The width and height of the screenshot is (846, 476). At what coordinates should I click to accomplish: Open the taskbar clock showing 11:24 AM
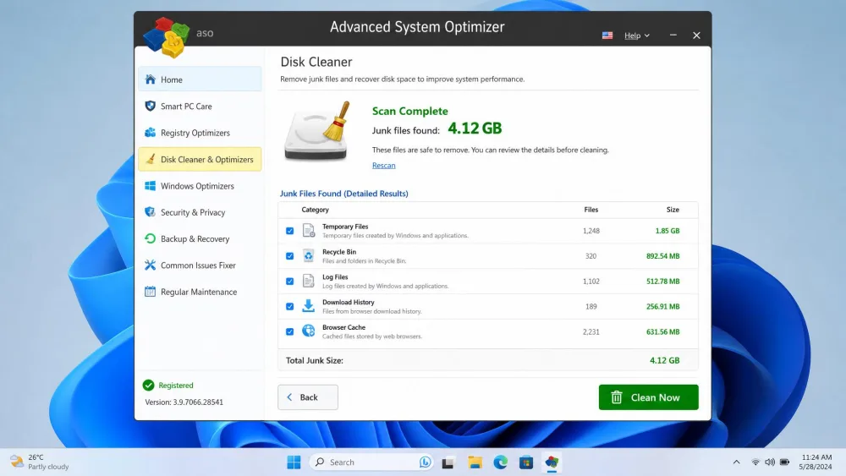(816, 462)
